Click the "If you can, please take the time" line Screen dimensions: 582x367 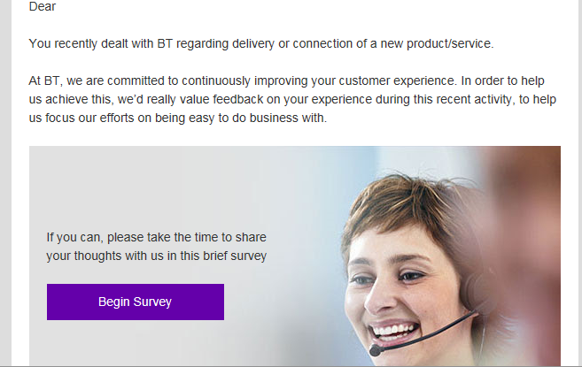point(156,237)
